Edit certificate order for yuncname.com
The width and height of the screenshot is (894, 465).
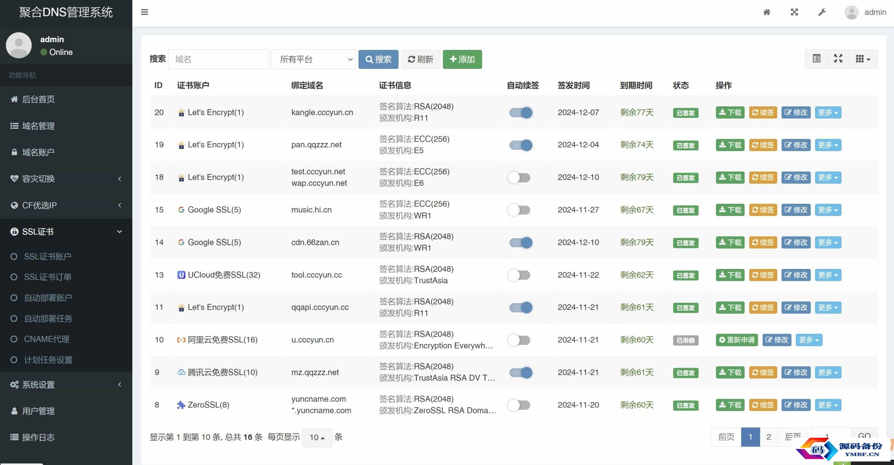click(x=796, y=405)
